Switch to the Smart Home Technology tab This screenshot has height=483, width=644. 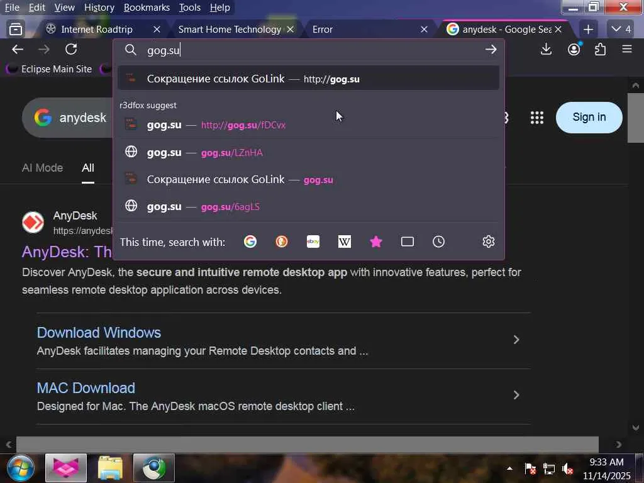click(230, 29)
